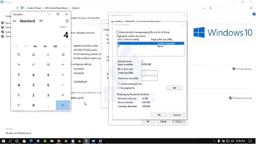Show hidden system tray icons chevron

point(214,141)
